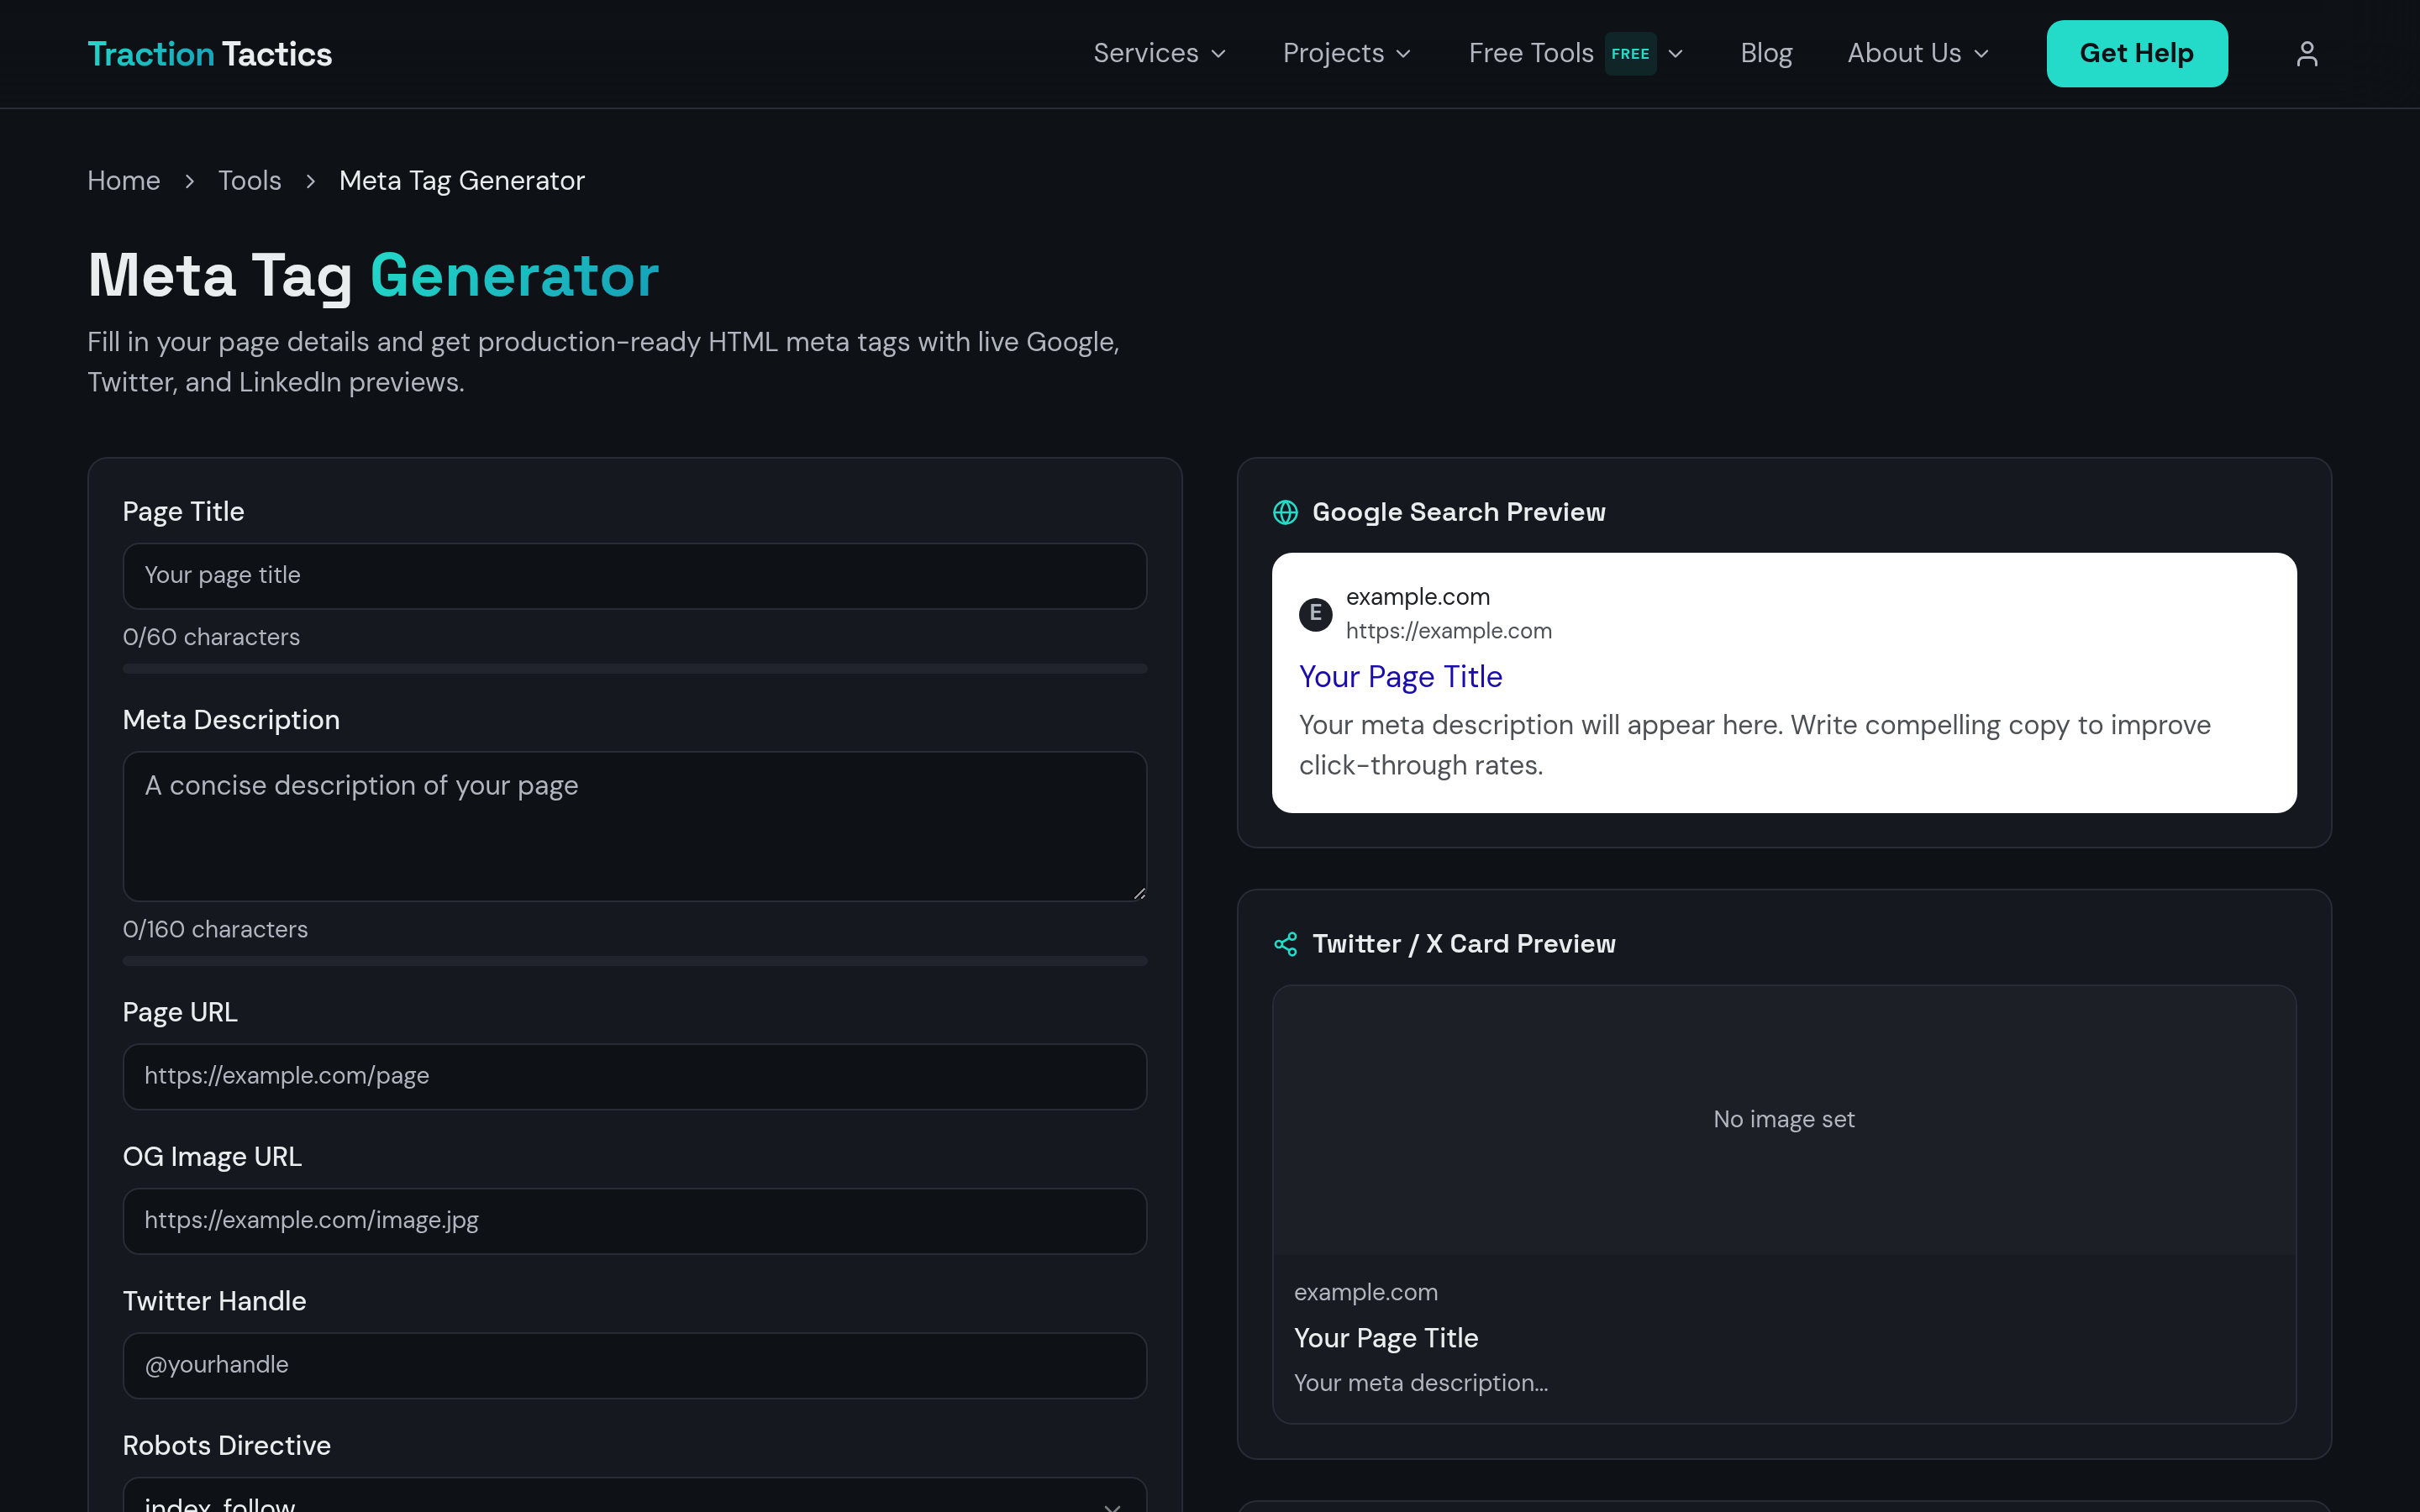Viewport: 2420px width, 1512px height.
Task: Click the Meta Tag Generator breadcrumb
Action: [x=462, y=181]
